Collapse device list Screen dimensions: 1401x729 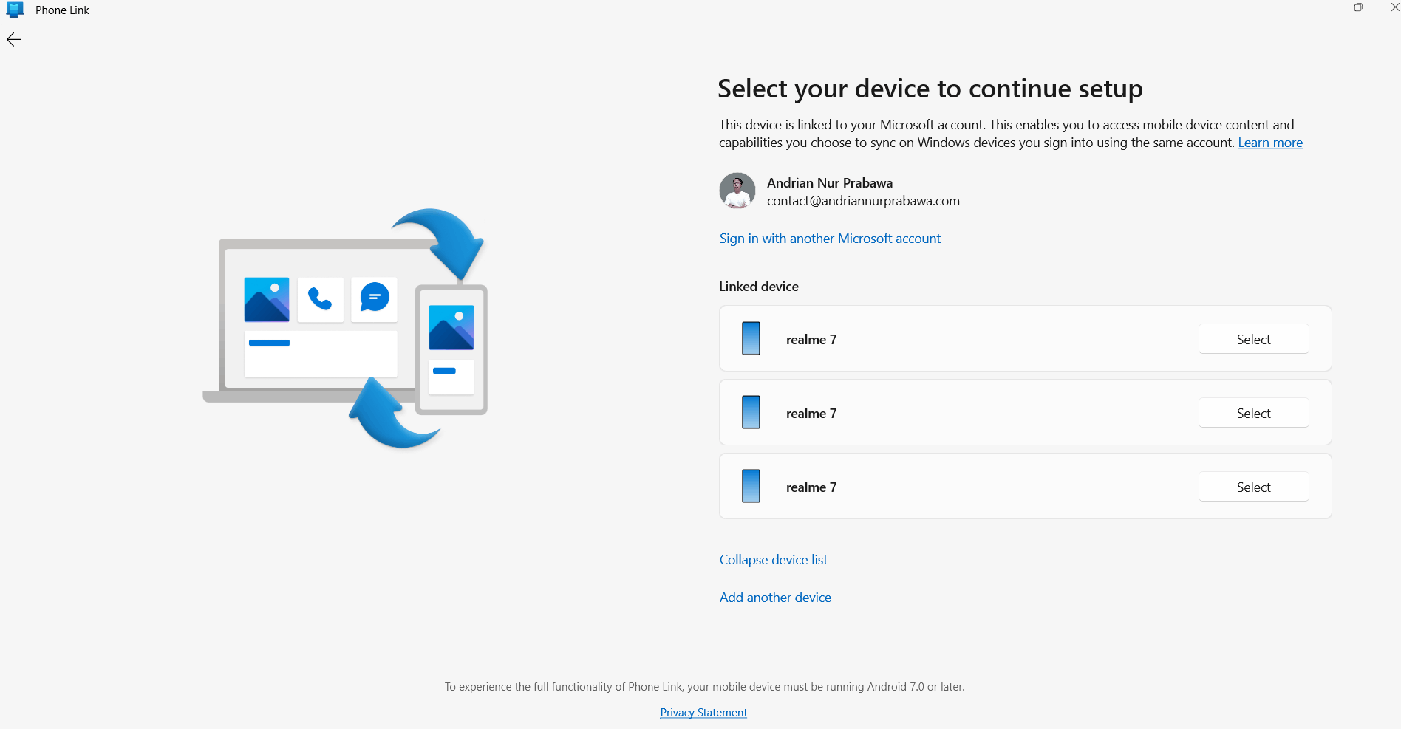coord(773,560)
